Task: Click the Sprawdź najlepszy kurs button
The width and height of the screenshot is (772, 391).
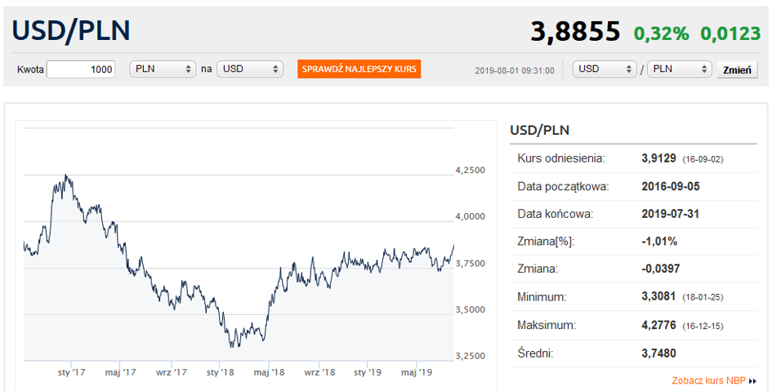Action: pyautogui.click(x=359, y=69)
